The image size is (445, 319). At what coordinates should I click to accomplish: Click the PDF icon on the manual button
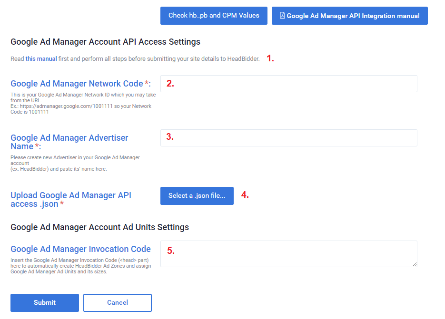coord(282,16)
